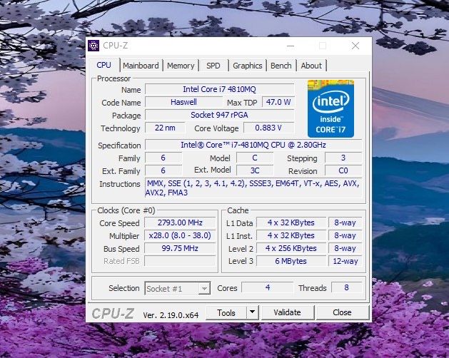Click the empty Rated FSB field
The height and width of the screenshot is (358, 449).
pos(180,261)
